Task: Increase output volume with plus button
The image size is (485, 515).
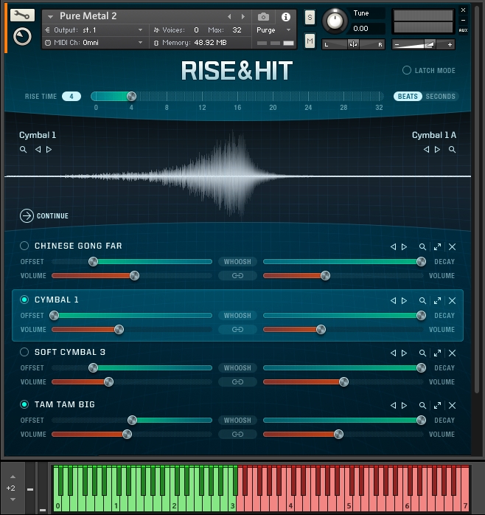Action: (x=450, y=44)
